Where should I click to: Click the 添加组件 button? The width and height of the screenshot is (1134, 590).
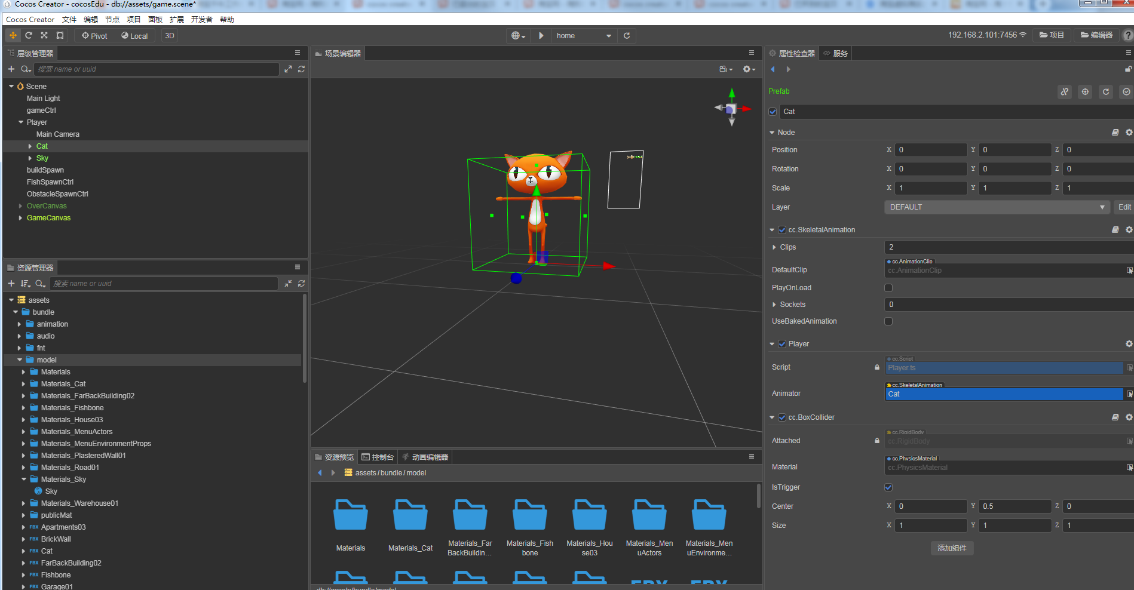[952, 548]
